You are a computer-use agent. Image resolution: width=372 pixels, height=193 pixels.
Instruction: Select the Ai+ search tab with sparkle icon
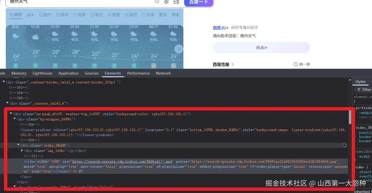tap(30, 14)
